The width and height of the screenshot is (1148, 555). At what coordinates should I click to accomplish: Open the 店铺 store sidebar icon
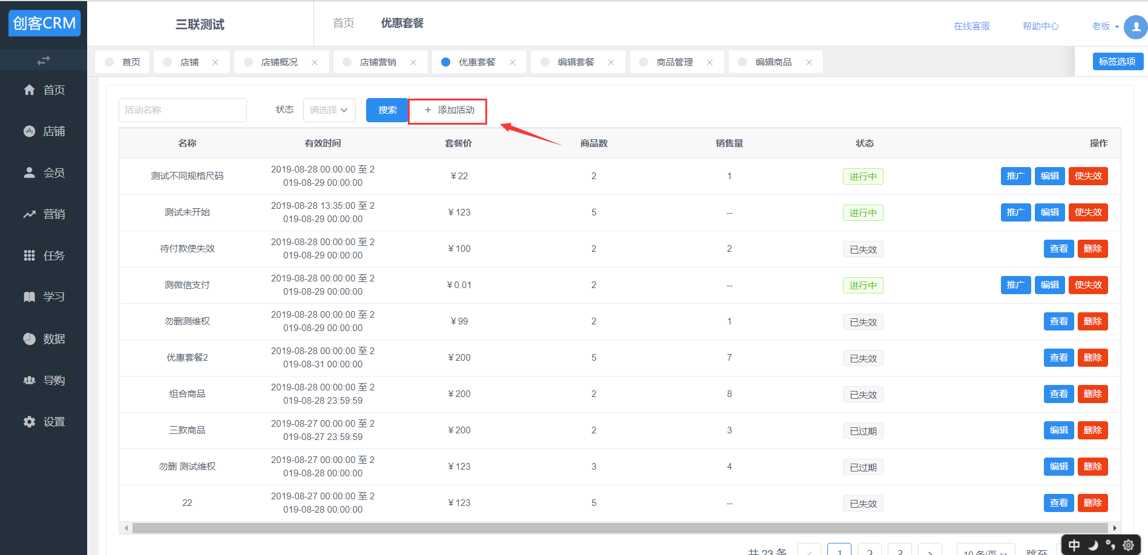(x=29, y=131)
